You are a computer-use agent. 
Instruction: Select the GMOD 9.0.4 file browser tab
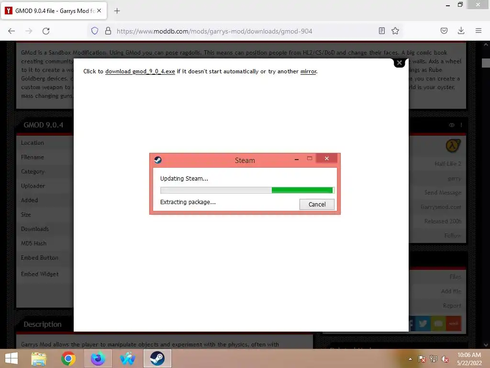coord(55,11)
